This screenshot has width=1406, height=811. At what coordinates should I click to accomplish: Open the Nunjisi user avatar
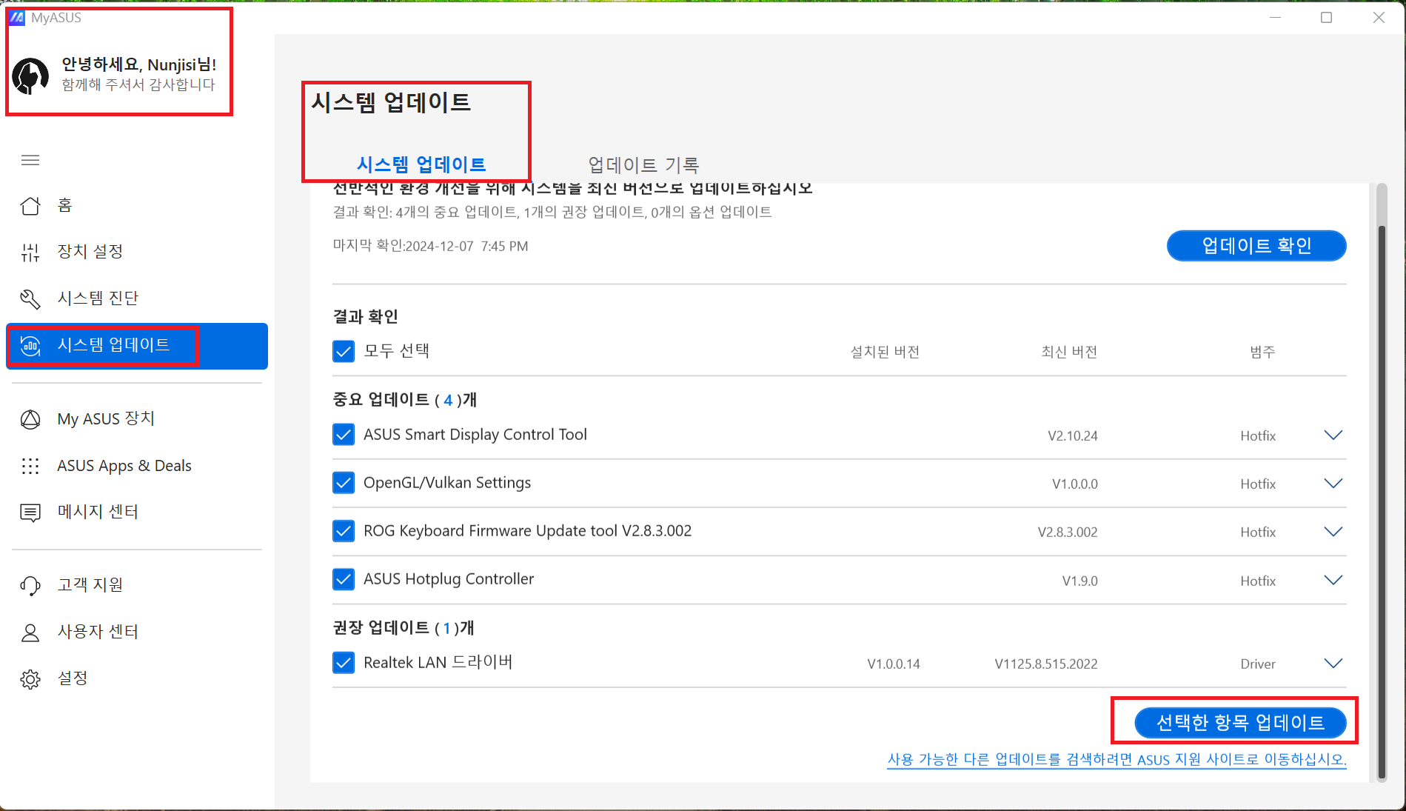[x=30, y=75]
